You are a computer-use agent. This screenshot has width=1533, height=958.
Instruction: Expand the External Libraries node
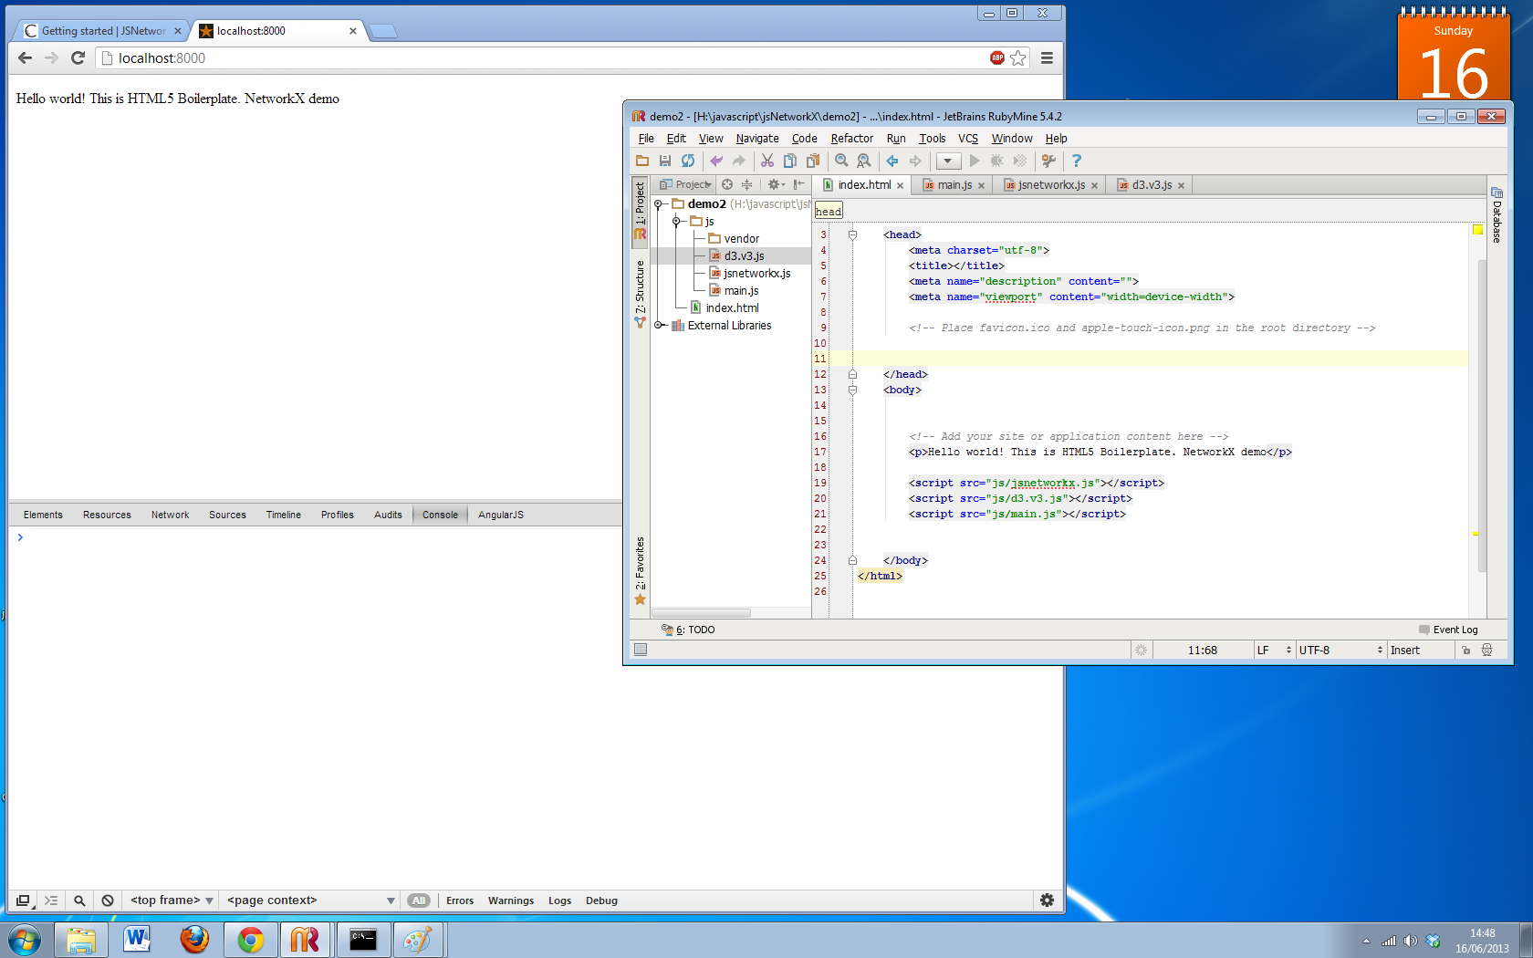[658, 326]
